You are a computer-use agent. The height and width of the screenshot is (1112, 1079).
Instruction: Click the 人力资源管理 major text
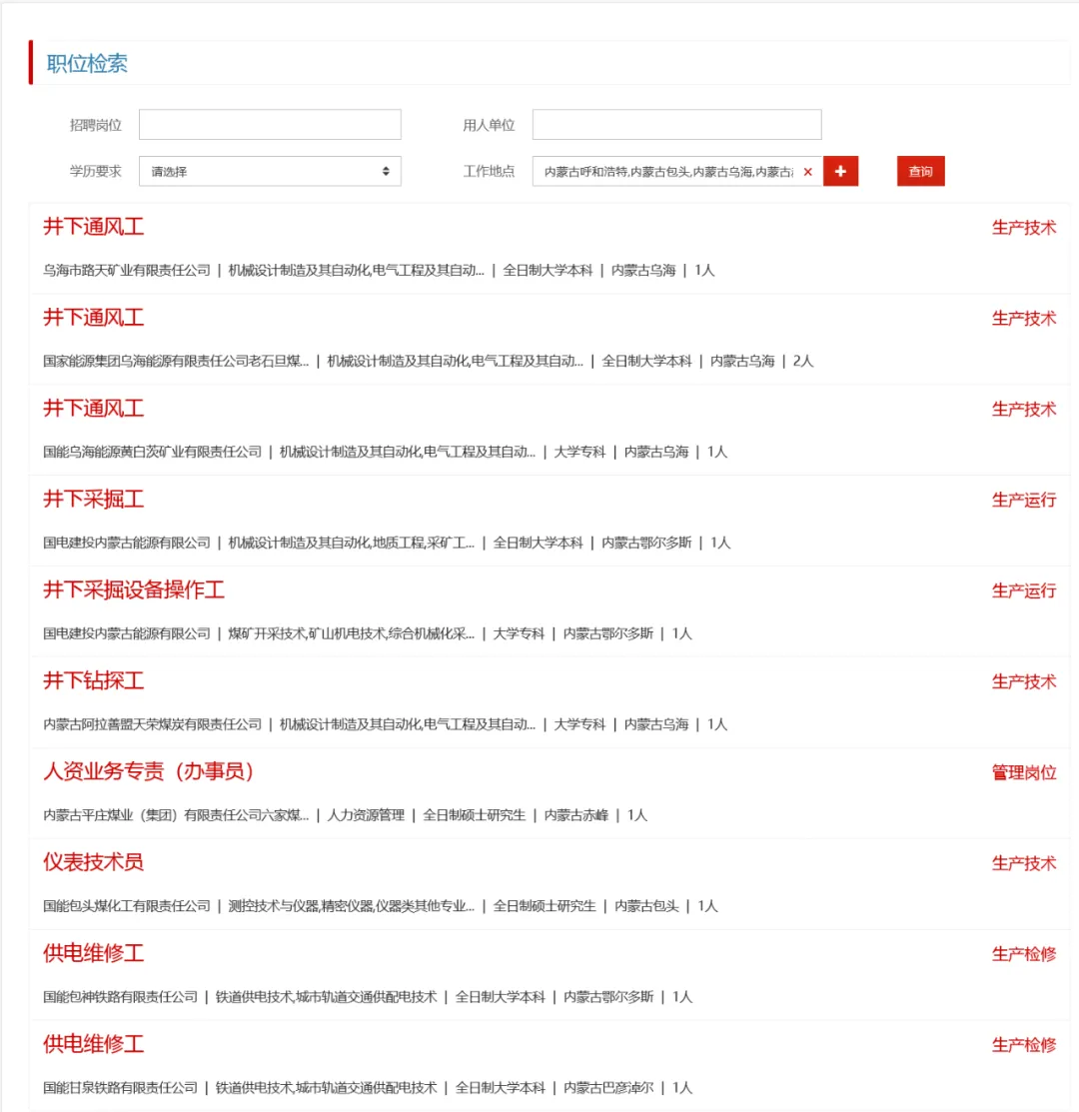[x=366, y=815]
